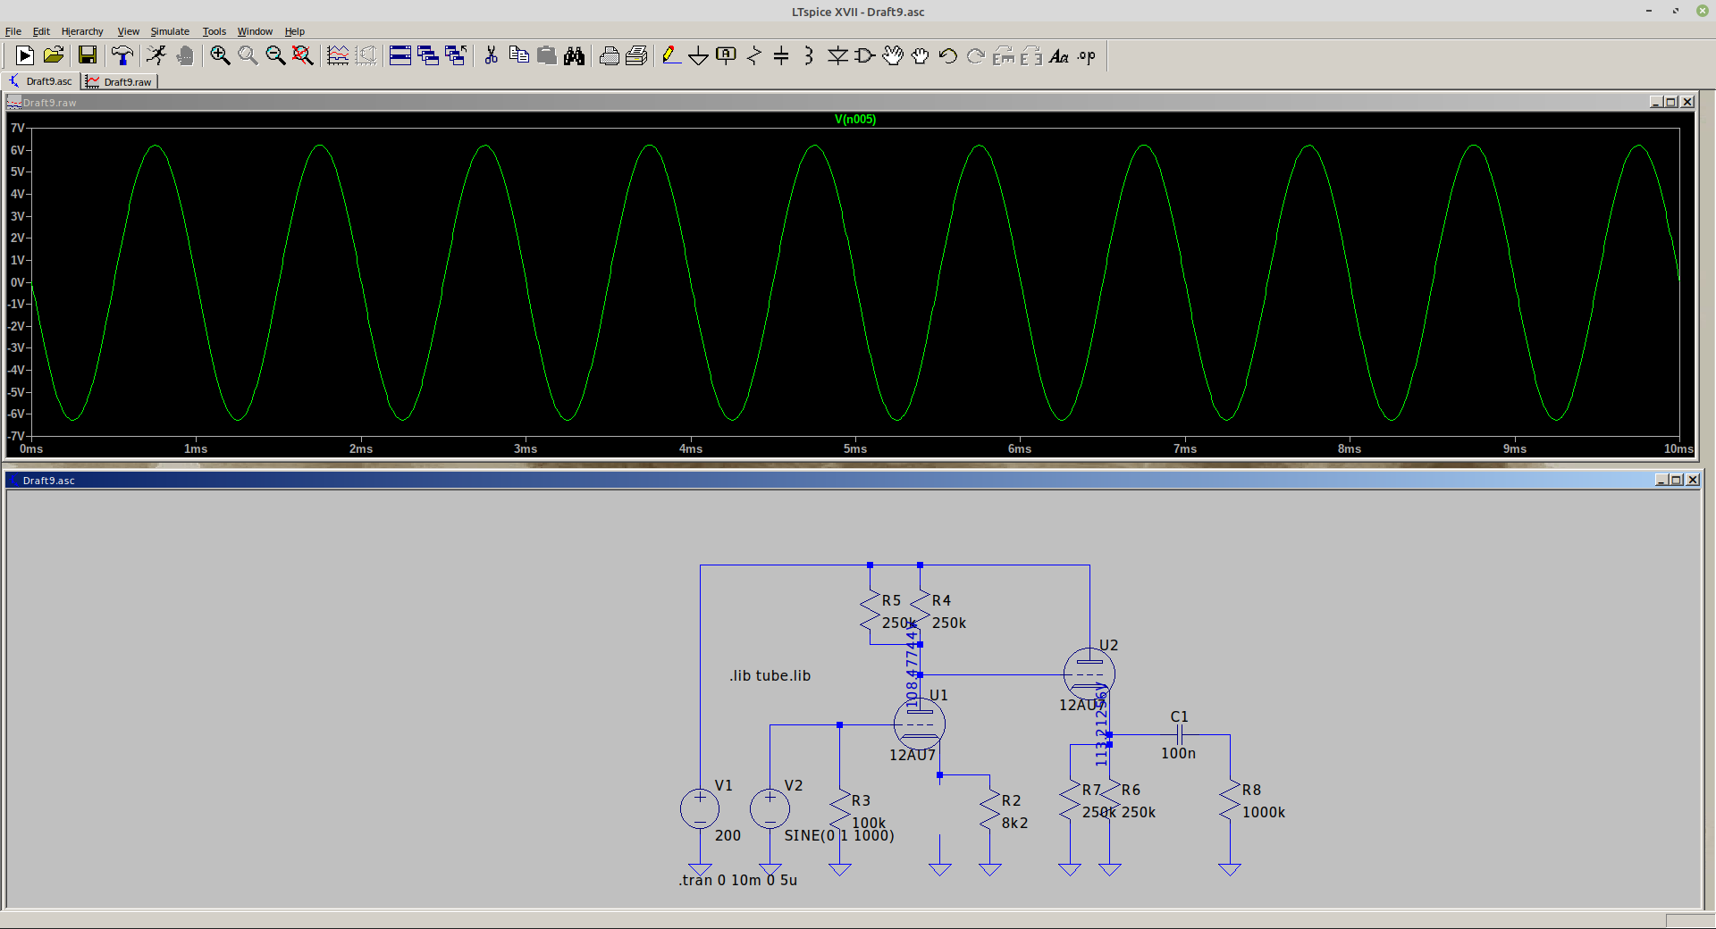Select the Text tool (Aa) icon
The height and width of the screenshot is (929, 1716).
click(x=1059, y=55)
